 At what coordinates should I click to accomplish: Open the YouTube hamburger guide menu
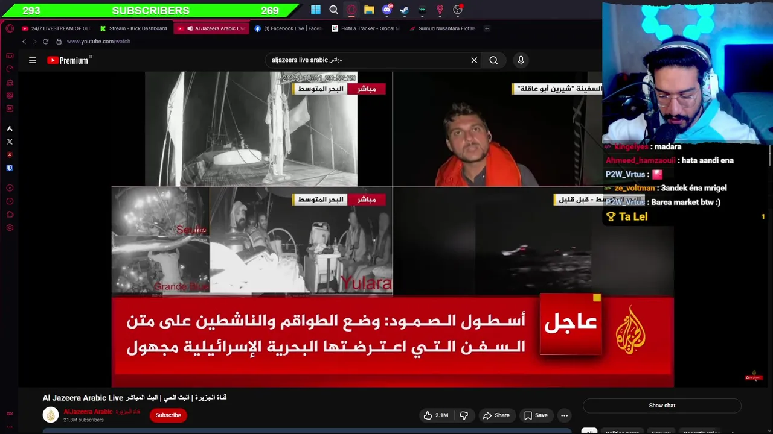(33, 60)
